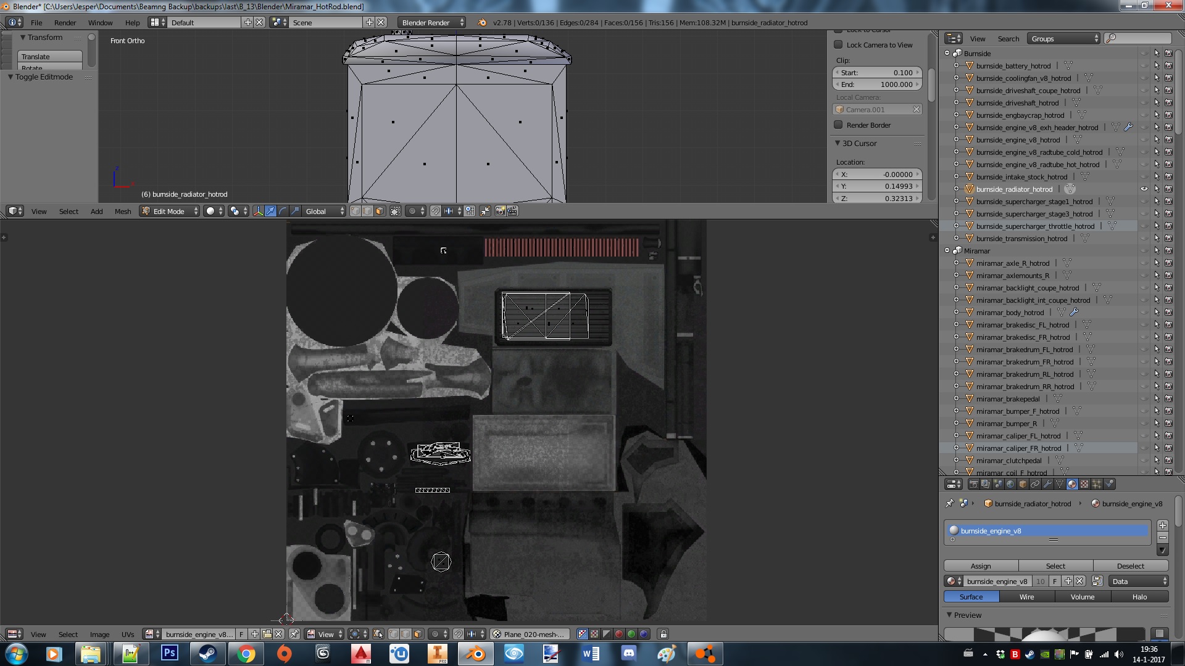Open the Texture properties tab (checkerboard icon)
This screenshot has width=1185, height=666.
pos(1084,484)
